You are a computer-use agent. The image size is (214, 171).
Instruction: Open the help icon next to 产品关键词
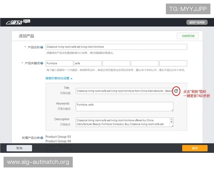(42, 63)
